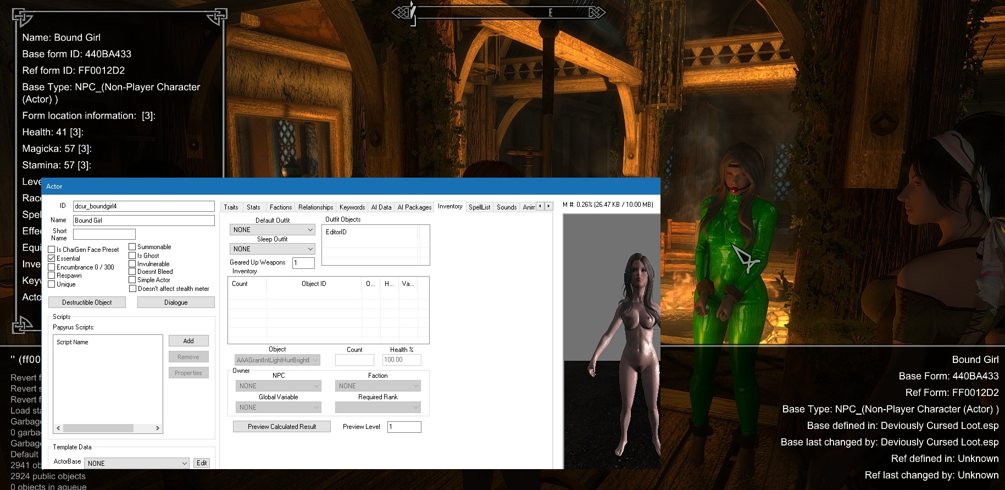Switch to the AI Data tab
The image size is (1005, 490).
(381, 207)
